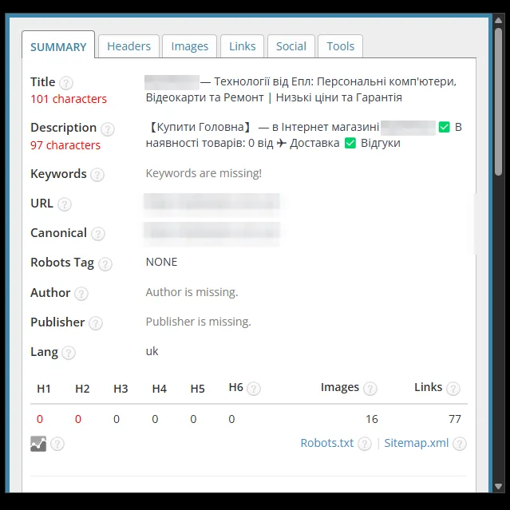Open the Links tab
Image resolution: width=510 pixels, height=510 pixels.
tap(243, 46)
